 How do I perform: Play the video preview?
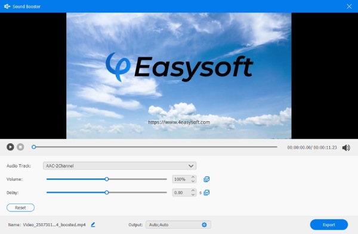click(x=10, y=147)
